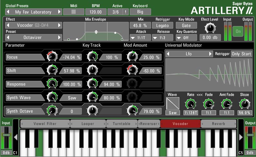Click the Amt Fade knob

227,104
